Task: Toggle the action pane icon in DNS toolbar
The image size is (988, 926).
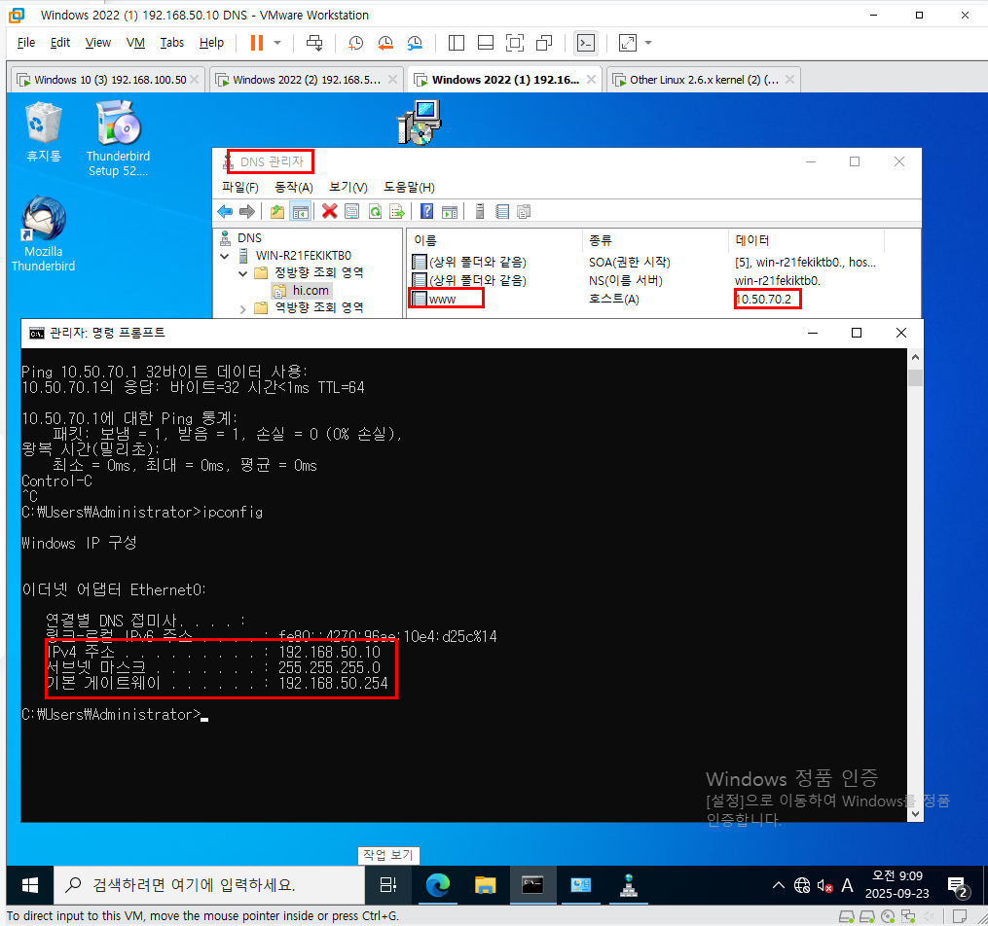Action: click(x=450, y=211)
